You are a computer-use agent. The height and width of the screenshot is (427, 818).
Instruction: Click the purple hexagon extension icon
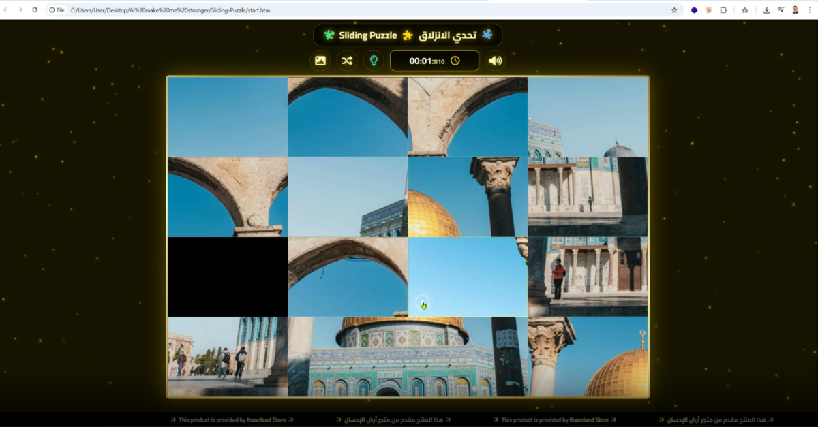pos(694,10)
